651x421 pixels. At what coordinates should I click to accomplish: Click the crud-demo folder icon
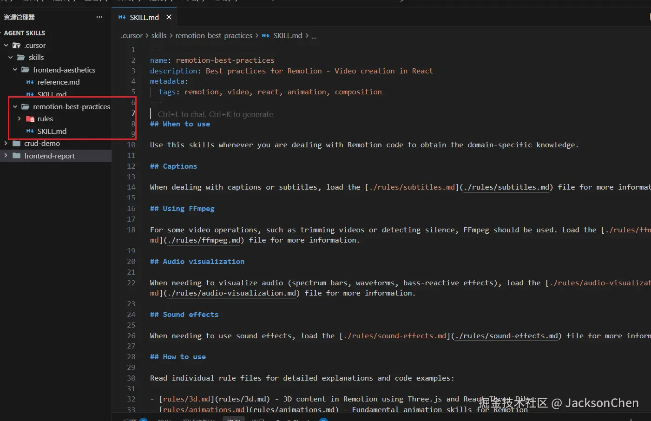pos(17,144)
